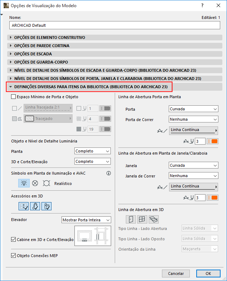Click the OK button
The width and height of the screenshot is (227, 281).
point(208,274)
